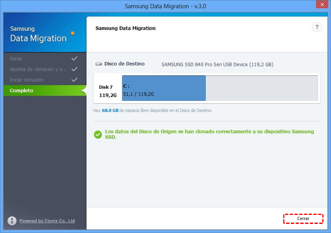Click the blue C: partition usage bar
This screenshot has height=233, width=331.
coord(164,88)
